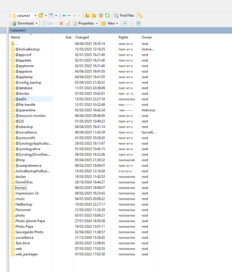Open the volume1 directory dropdown
The image size is (232, 272).
coord(35,16)
